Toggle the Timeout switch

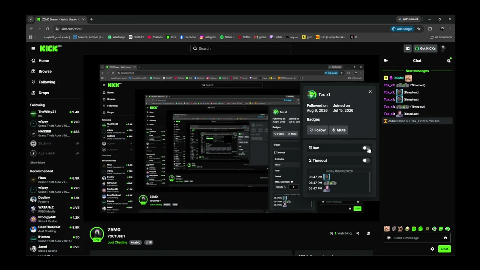pos(366,160)
